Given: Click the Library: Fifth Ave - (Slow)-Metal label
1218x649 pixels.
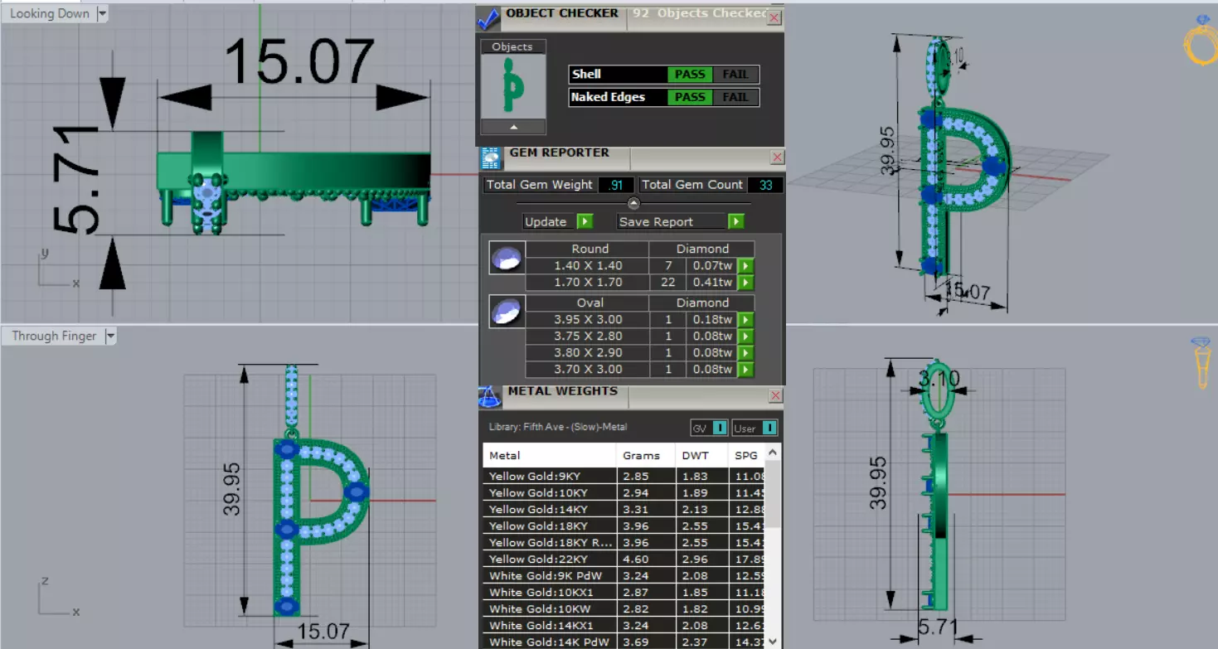Looking at the screenshot, I should coord(558,428).
